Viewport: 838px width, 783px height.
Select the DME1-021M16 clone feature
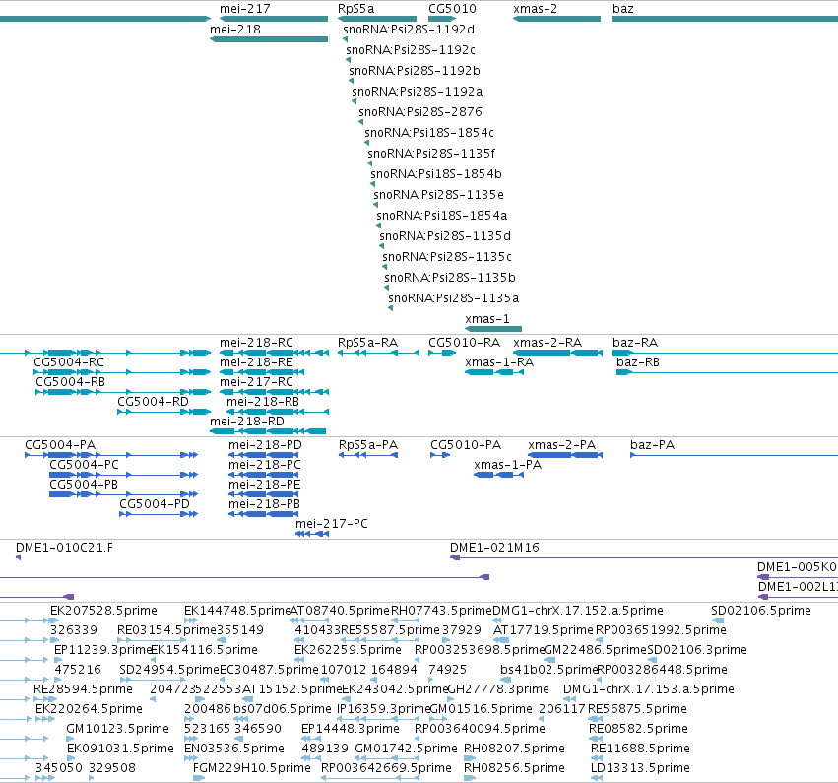click(644, 558)
